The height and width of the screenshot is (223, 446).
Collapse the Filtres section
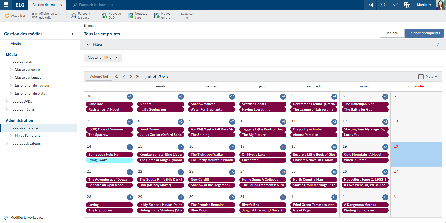point(88,45)
